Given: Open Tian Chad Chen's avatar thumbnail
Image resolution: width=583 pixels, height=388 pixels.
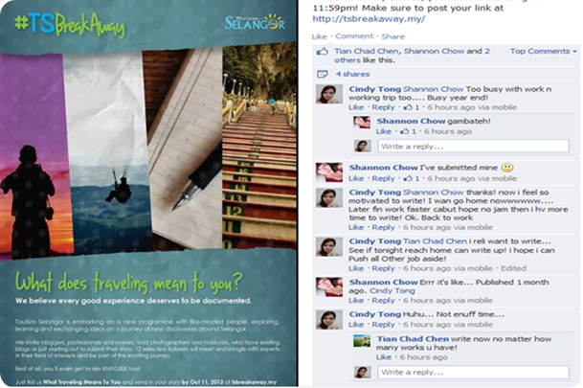Looking at the screenshot, I should [x=362, y=340].
